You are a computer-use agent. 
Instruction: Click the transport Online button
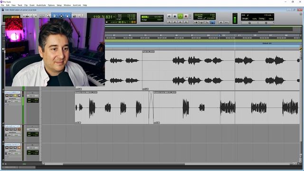tap(169, 16)
